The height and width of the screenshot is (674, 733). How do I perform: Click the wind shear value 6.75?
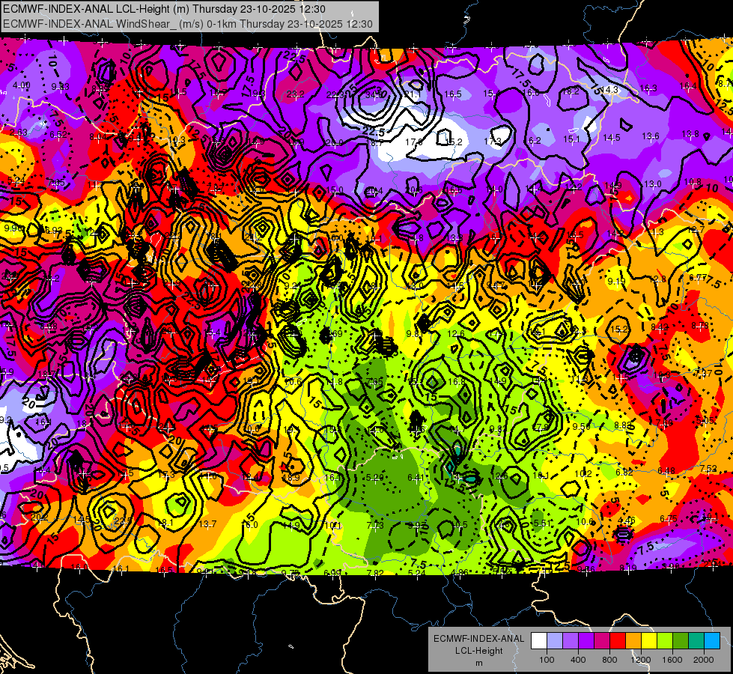click(669, 518)
